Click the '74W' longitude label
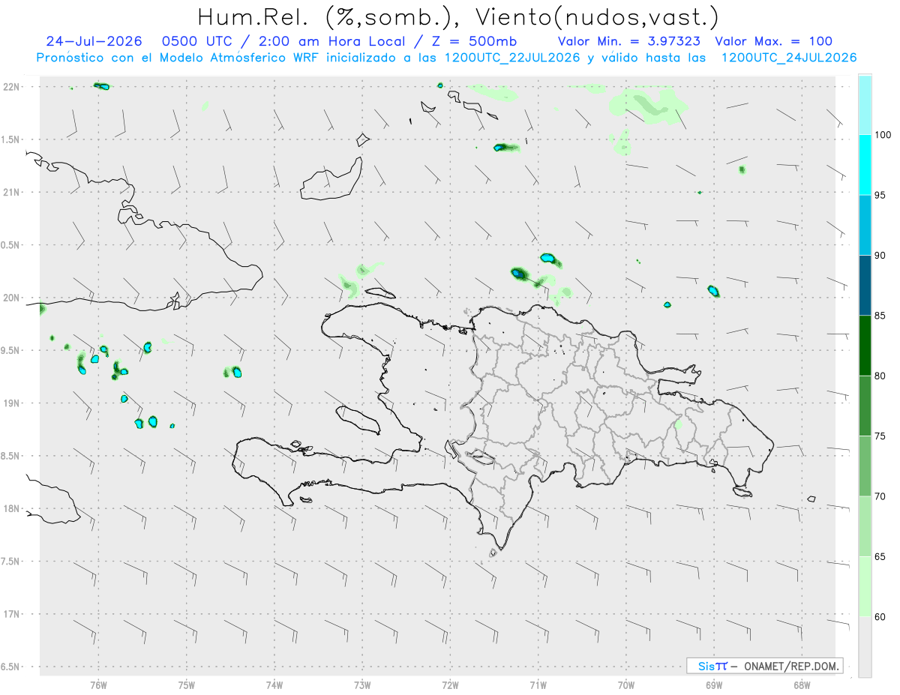 tap(274, 685)
